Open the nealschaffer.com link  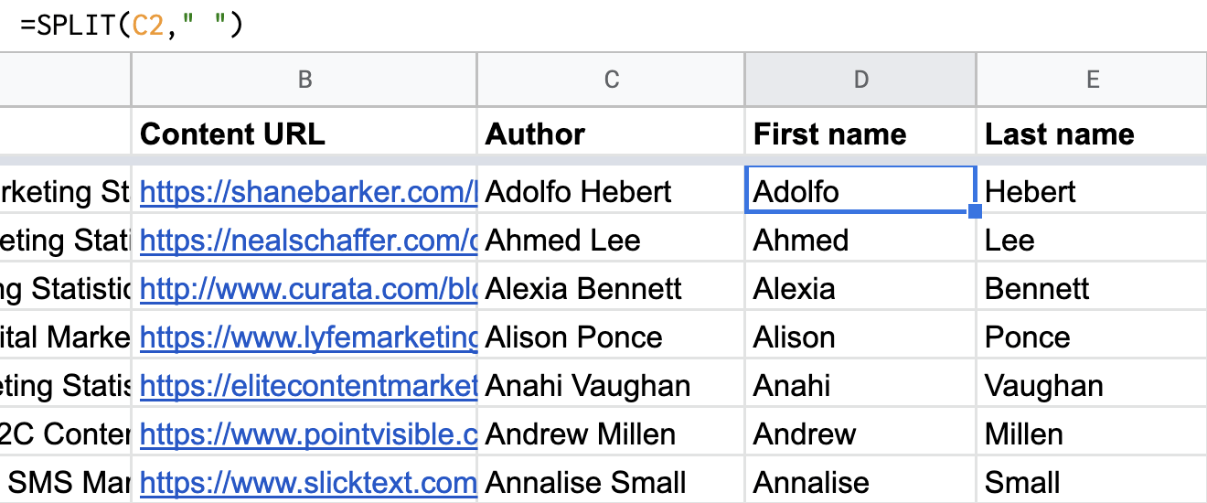point(308,241)
